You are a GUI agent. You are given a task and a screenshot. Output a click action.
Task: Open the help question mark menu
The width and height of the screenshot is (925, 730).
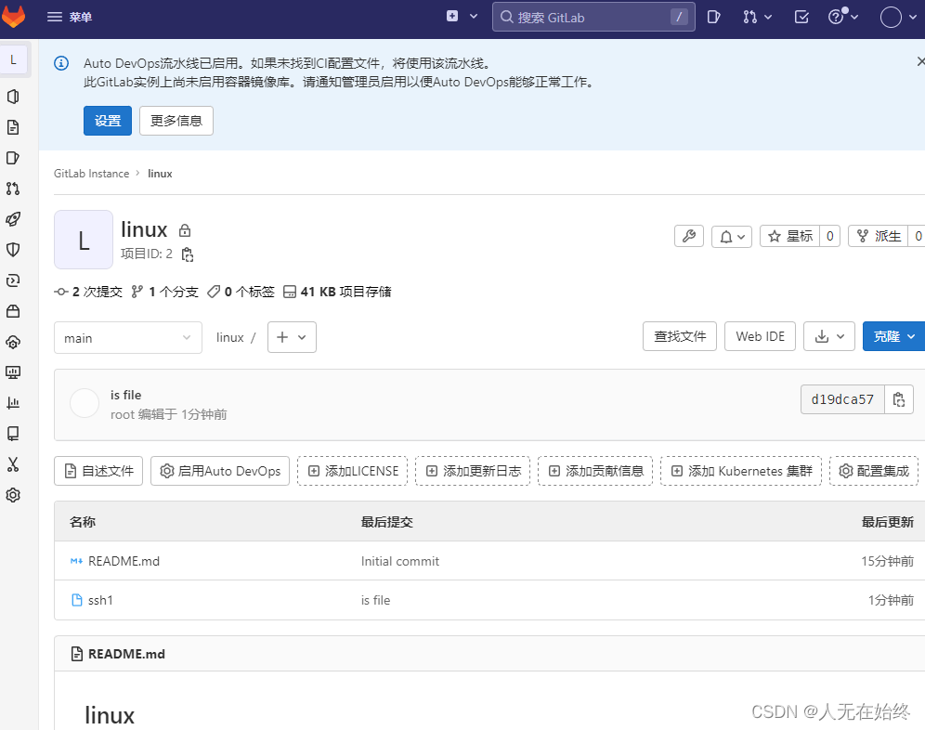pyautogui.click(x=843, y=17)
